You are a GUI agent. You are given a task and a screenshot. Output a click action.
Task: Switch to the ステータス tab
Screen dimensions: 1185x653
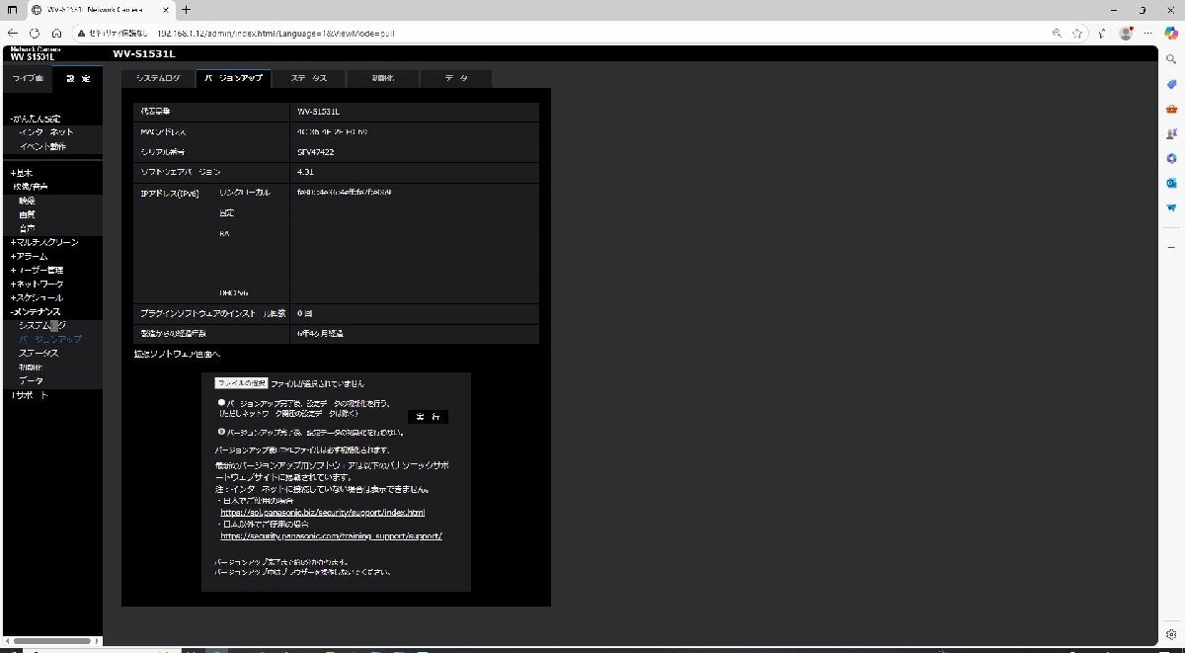point(308,78)
